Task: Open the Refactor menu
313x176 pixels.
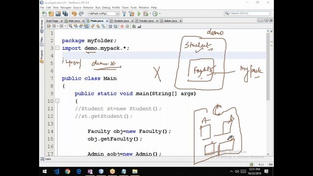Action: (88, 7)
